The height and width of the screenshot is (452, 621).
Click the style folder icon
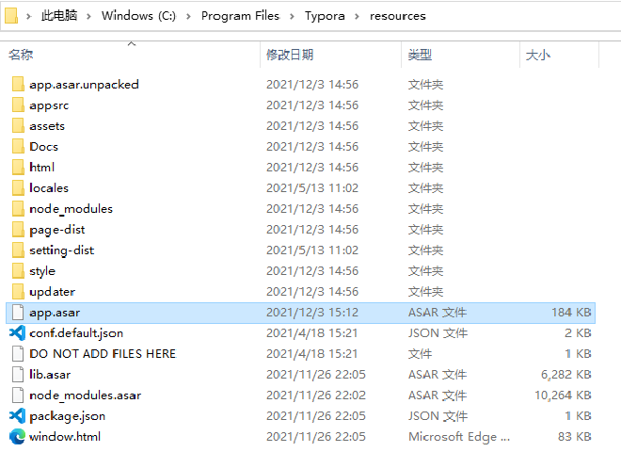[18, 271]
